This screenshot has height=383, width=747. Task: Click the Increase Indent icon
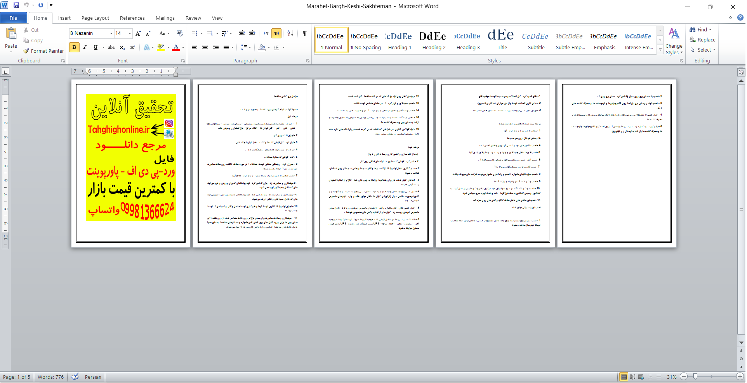pos(252,33)
